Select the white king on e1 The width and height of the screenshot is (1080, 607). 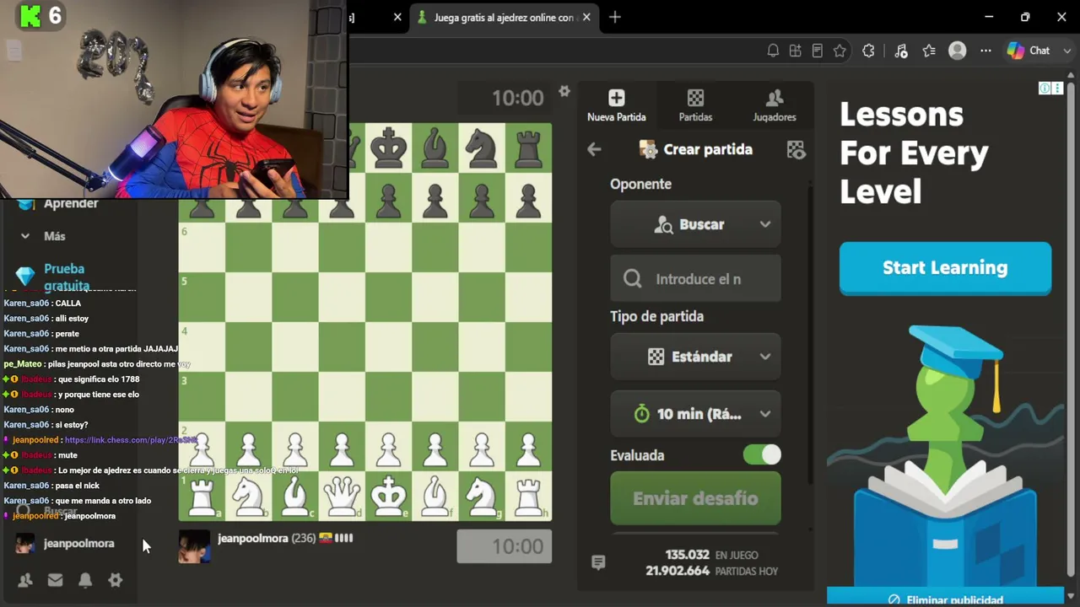[388, 497]
